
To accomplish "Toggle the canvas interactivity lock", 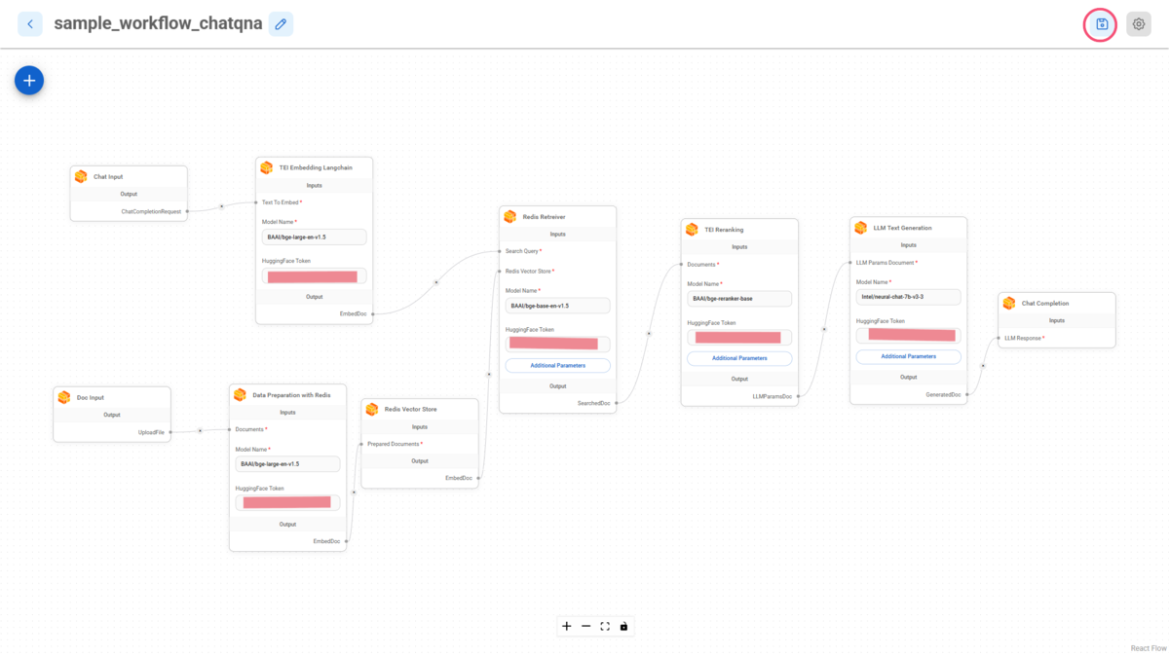I will tap(623, 626).
